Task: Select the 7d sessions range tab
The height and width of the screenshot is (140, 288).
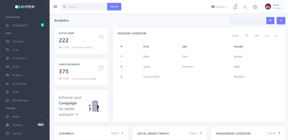Action: 246,36
